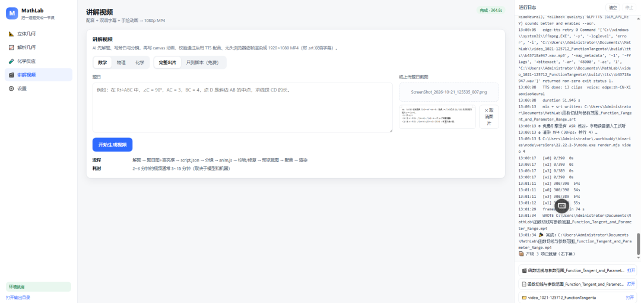Select log line '[w2] 300/390 54s'
Viewport: 641px width, 303px height.
tap(549, 184)
